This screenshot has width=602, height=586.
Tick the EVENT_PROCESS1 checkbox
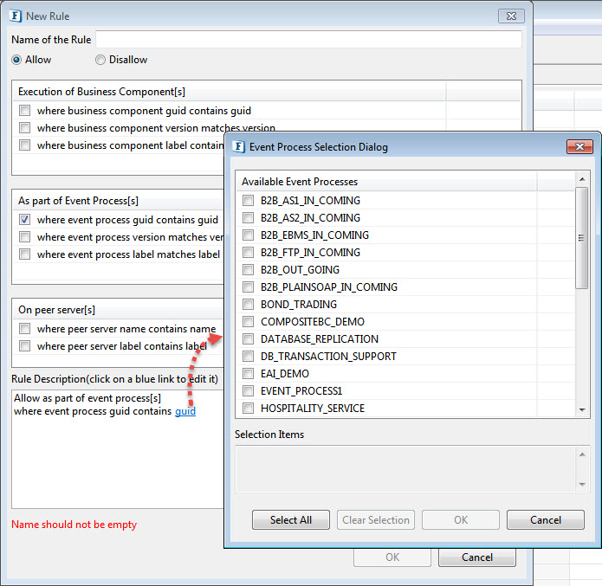(x=248, y=390)
